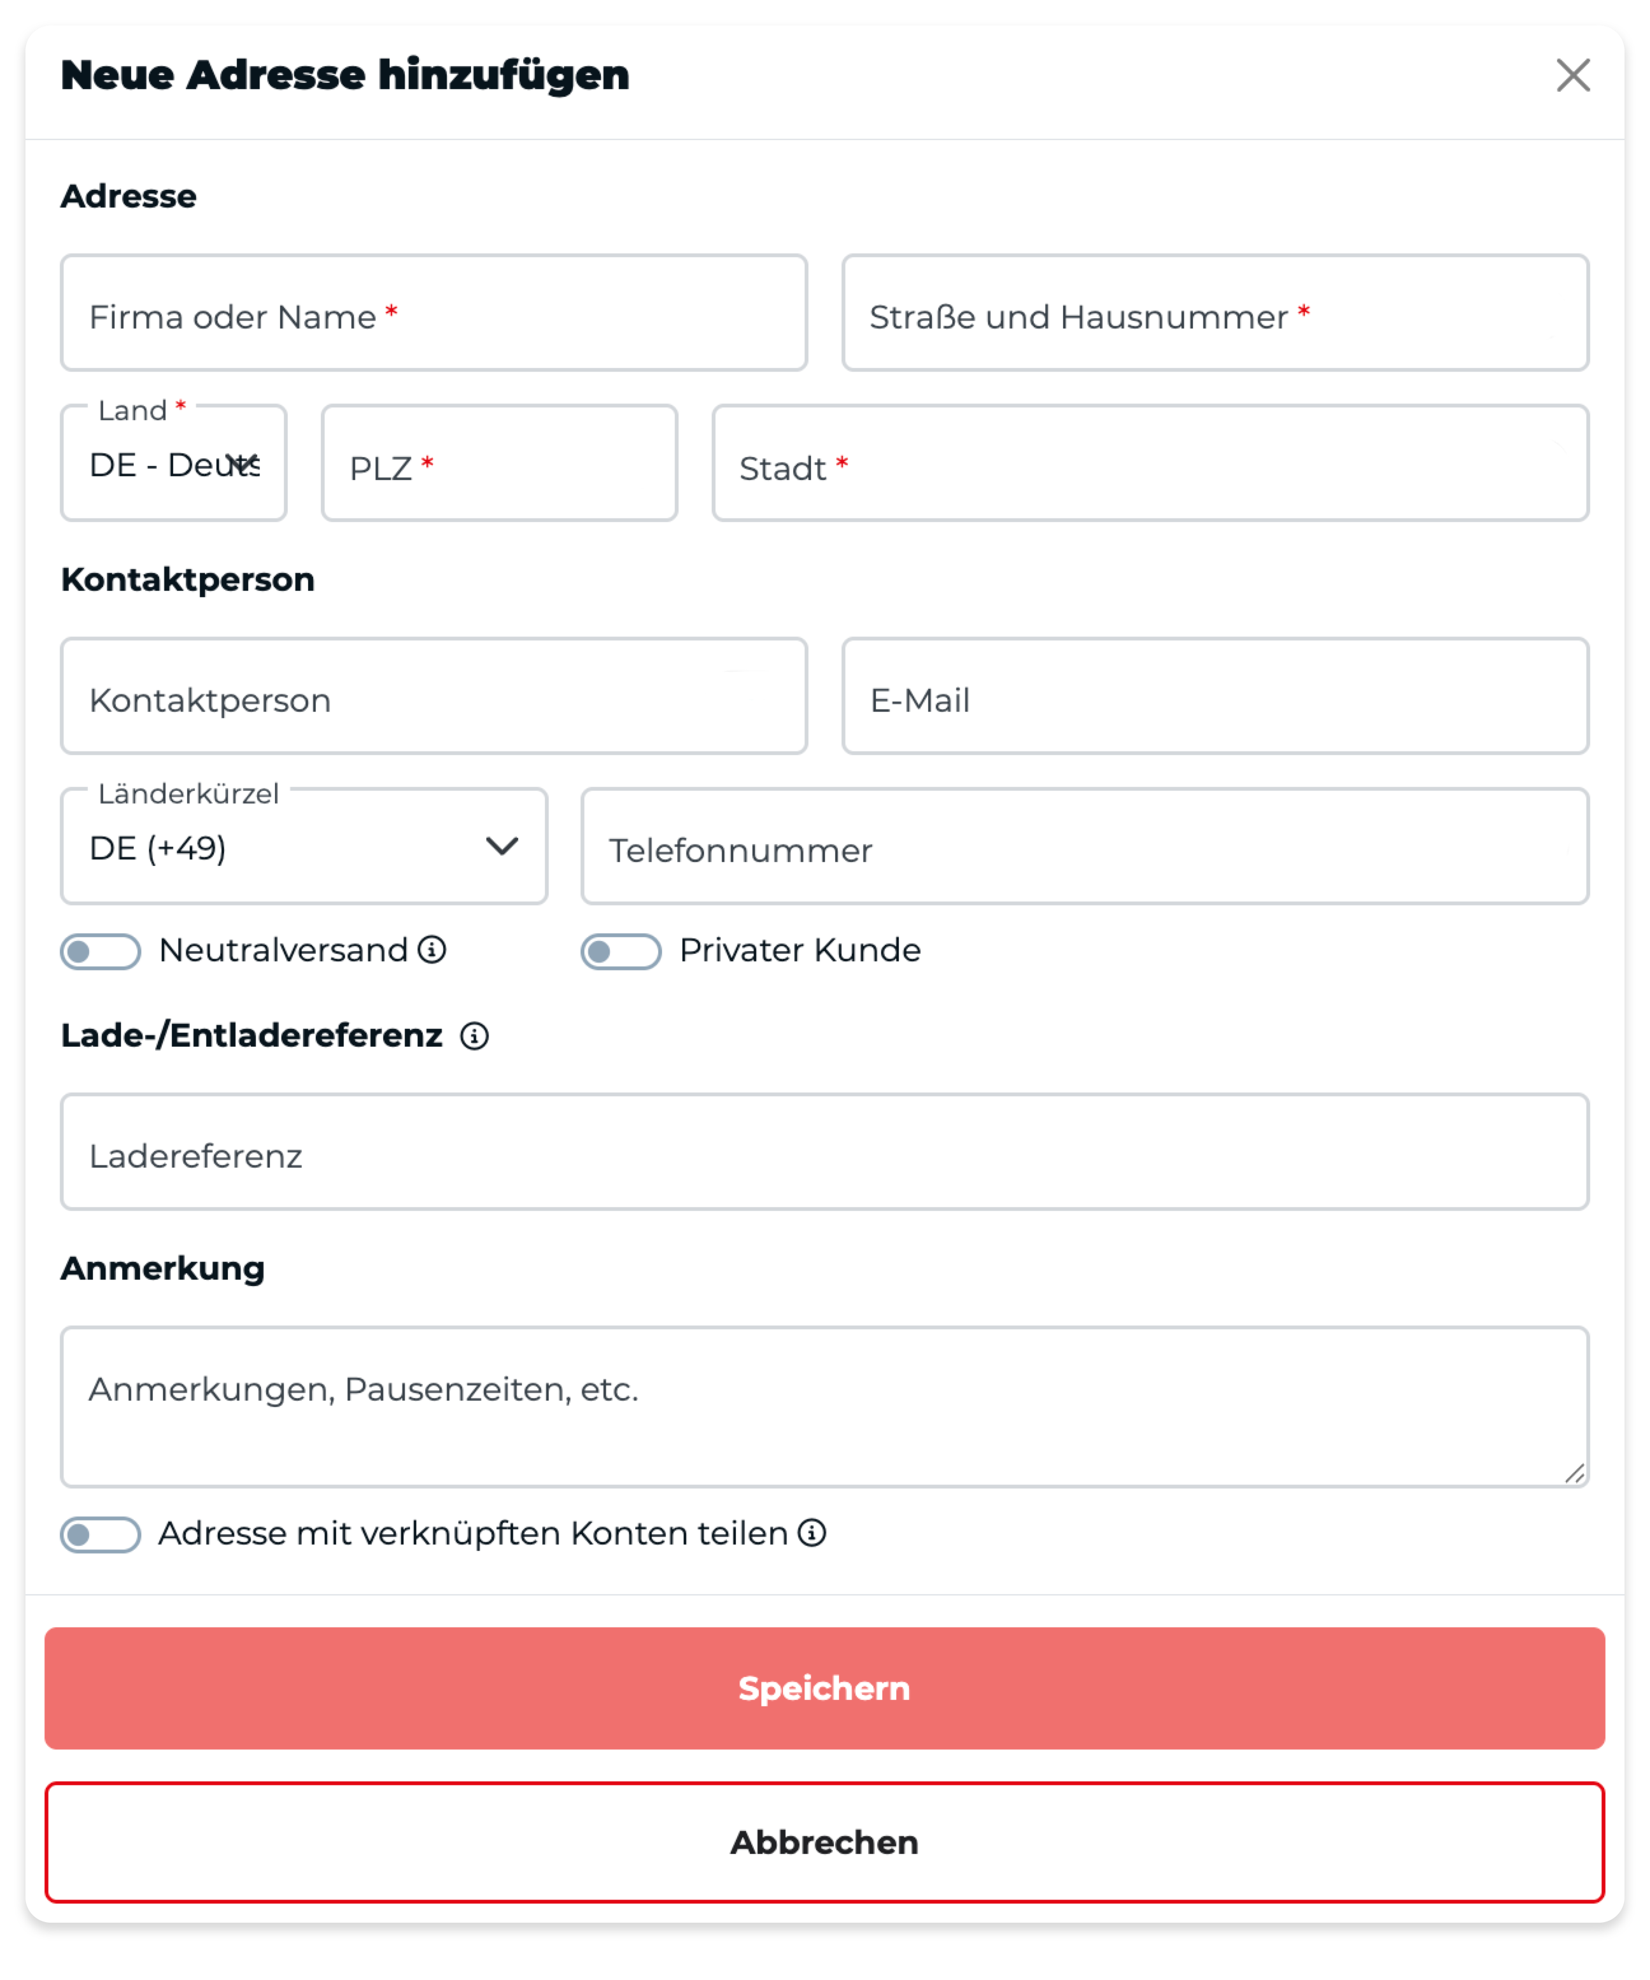The width and height of the screenshot is (1650, 1980).
Task: Expand the Länderkürzel DE (+49) dropdown
Action: [304, 845]
